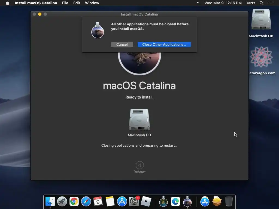Open the Edit menu

click(x=77, y=3)
